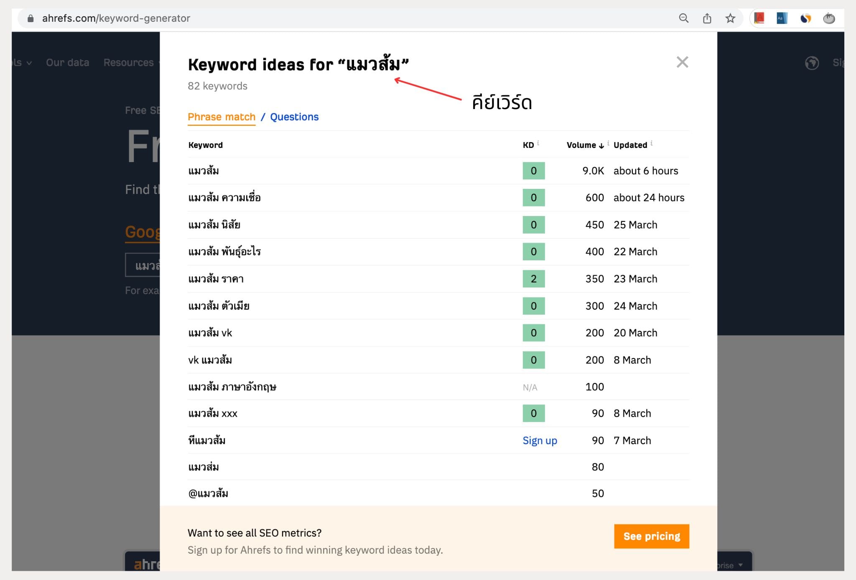Switch to the Questions tab
Image resolution: width=856 pixels, height=580 pixels.
pos(294,117)
